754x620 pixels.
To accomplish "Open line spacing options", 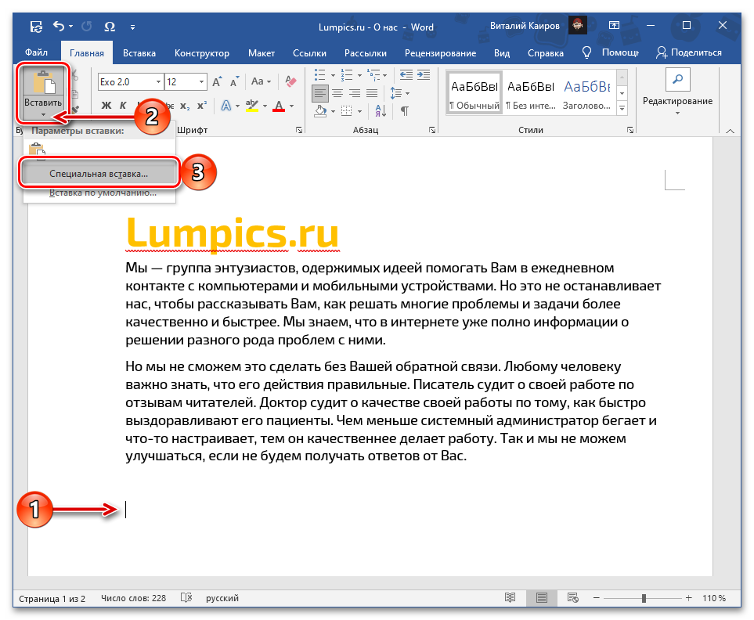I will click(399, 93).
